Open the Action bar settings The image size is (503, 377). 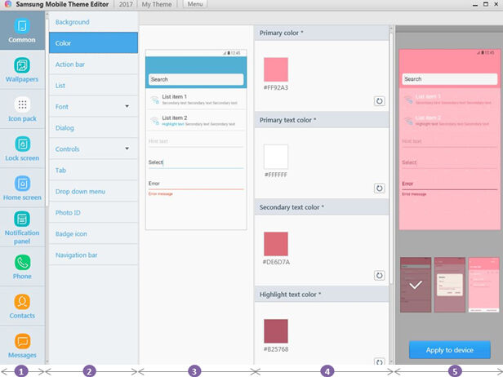pyautogui.click(x=93, y=64)
